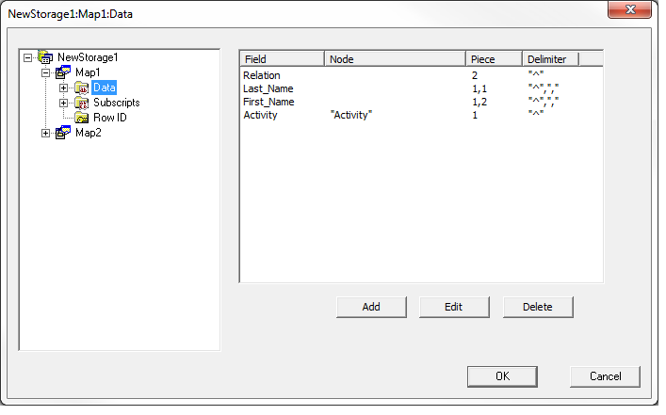This screenshot has height=415, width=666.
Task: Confirm the dialog with OK
Action: click(x=502, y=375)
